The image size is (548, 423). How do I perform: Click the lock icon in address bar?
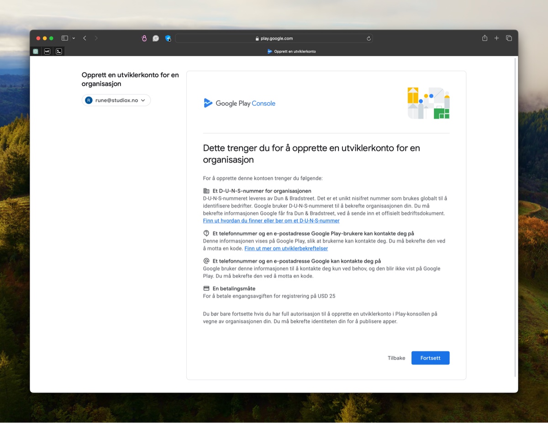257,39
